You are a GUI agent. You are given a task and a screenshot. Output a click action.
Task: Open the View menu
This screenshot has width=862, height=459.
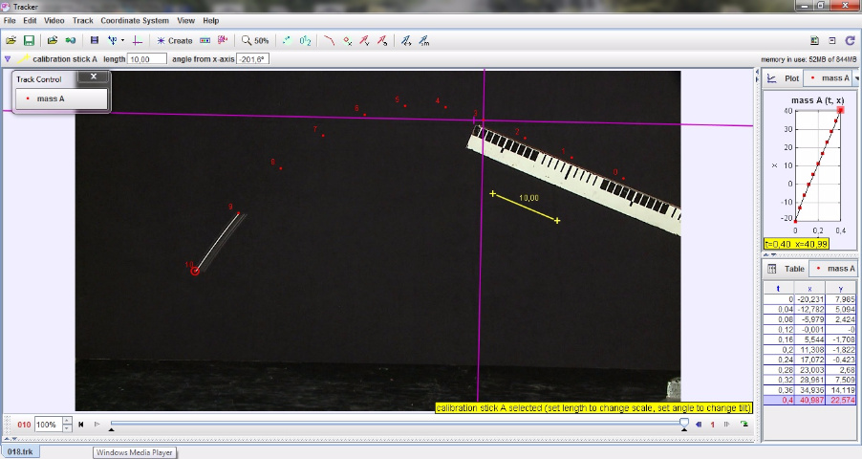pyautogui.click(x=185, y=20)
